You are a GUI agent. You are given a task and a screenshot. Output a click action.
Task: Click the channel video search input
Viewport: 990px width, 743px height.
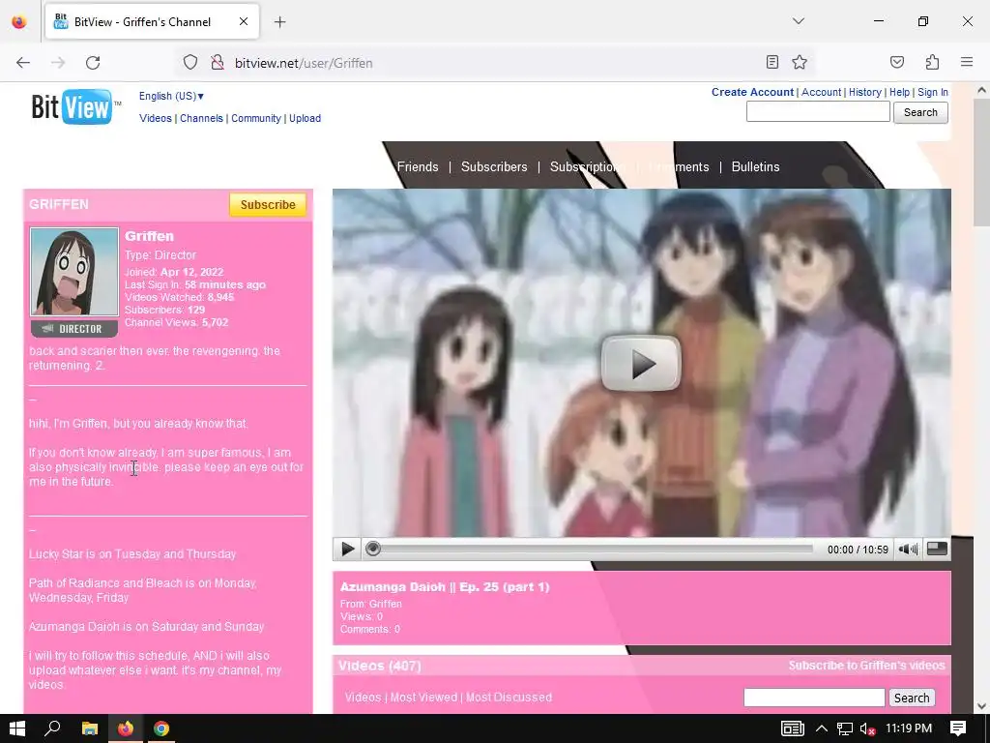coord(814,698)
